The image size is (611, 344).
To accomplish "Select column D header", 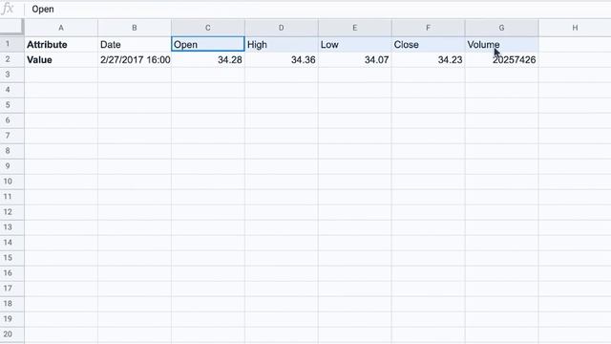I will [282, 28].
